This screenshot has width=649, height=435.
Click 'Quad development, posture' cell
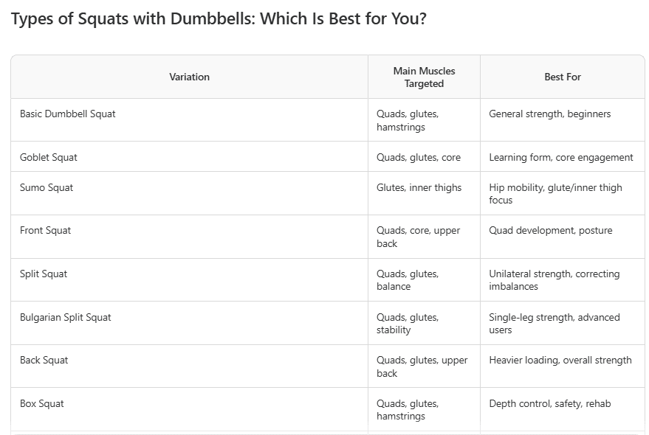pyautogui.click(x=551, y=231)
